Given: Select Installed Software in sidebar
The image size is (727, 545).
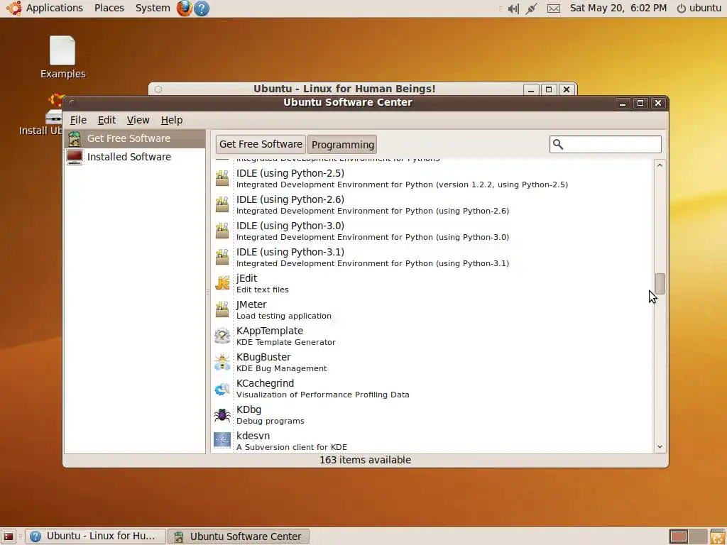Looking at the screenshot, I should point(134,157).
